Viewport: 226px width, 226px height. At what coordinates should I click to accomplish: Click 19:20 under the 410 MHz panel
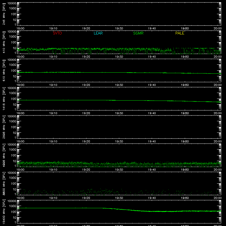coord(86,57)
